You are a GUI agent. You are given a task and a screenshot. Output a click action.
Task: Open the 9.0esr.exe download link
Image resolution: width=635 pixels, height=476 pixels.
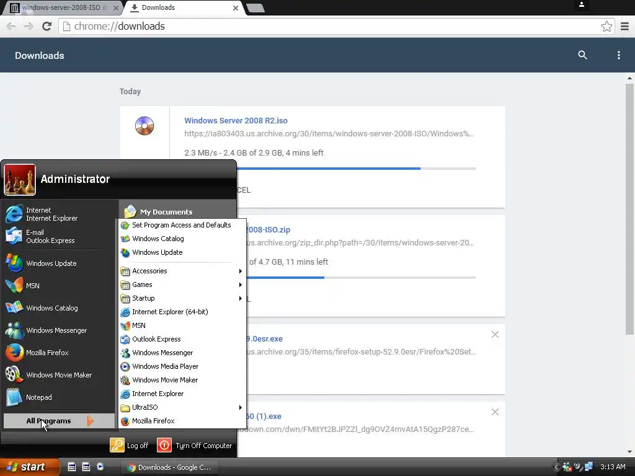[x=264, y=339]
